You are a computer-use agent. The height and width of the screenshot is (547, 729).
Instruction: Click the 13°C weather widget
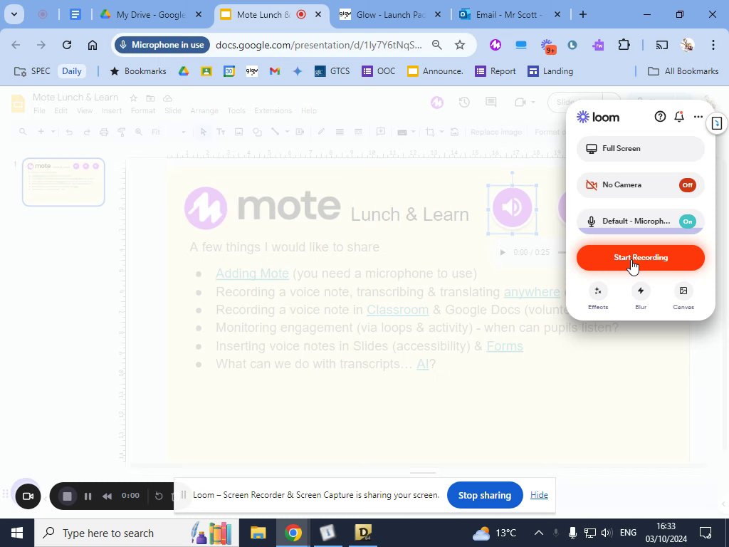click(494, 533)
